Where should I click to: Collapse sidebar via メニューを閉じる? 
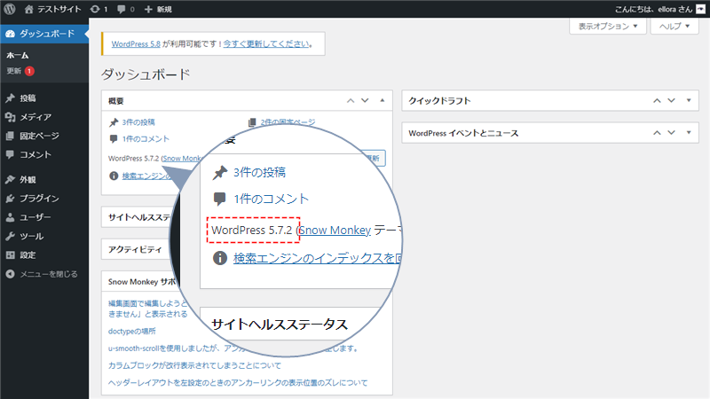coord(44,274)
